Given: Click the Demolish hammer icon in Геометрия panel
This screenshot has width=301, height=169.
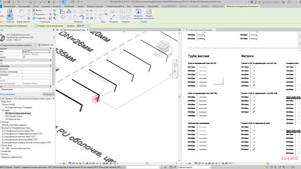Looking at the screenshot, I should click(55, 18).
